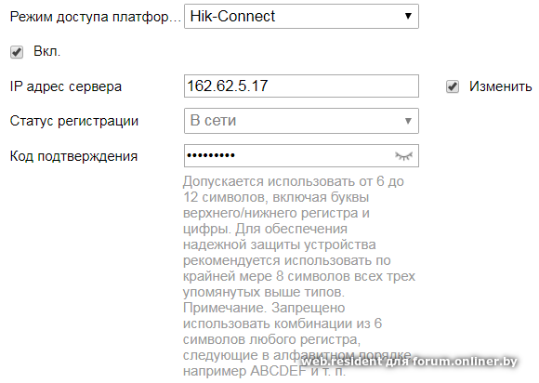Viewport: 539px width, 383px height.
Task: Click the IP адрес сервера label
Action: (x=66, y=86)
